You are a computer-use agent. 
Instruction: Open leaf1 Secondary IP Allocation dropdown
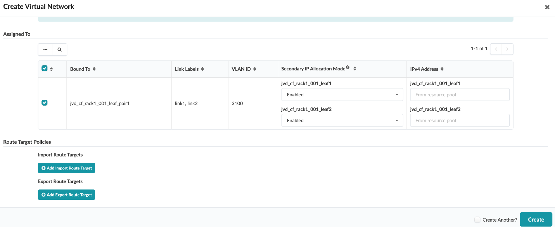[x=342, y=95]
